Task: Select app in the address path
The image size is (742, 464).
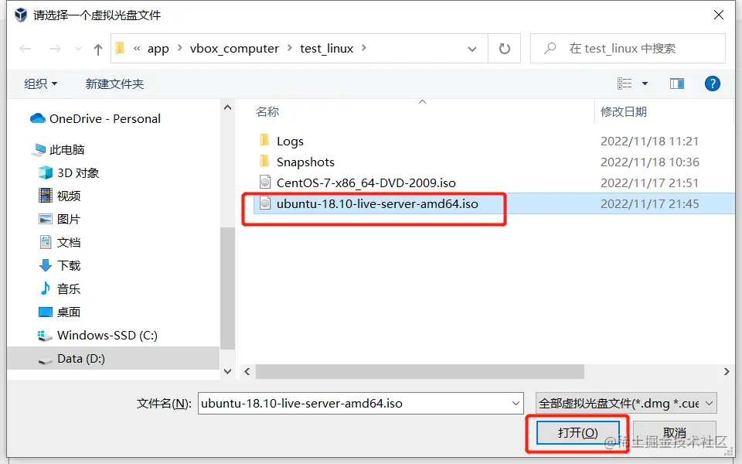Action: pos(158,48)
